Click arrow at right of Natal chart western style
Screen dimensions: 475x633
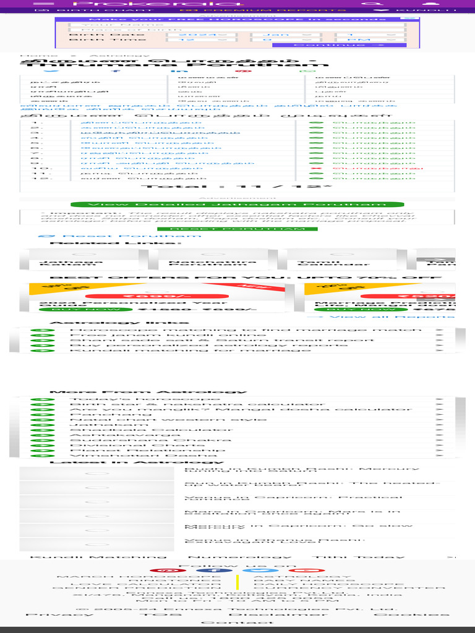coord(440,420)
